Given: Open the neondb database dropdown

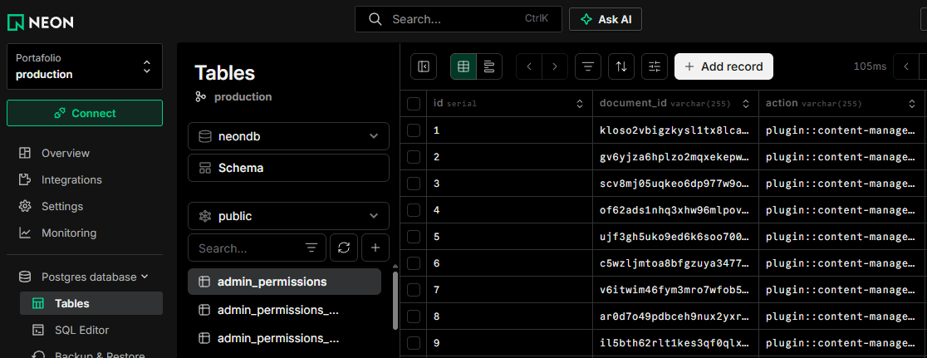Looking at the screenshot, I should [288, 136].
